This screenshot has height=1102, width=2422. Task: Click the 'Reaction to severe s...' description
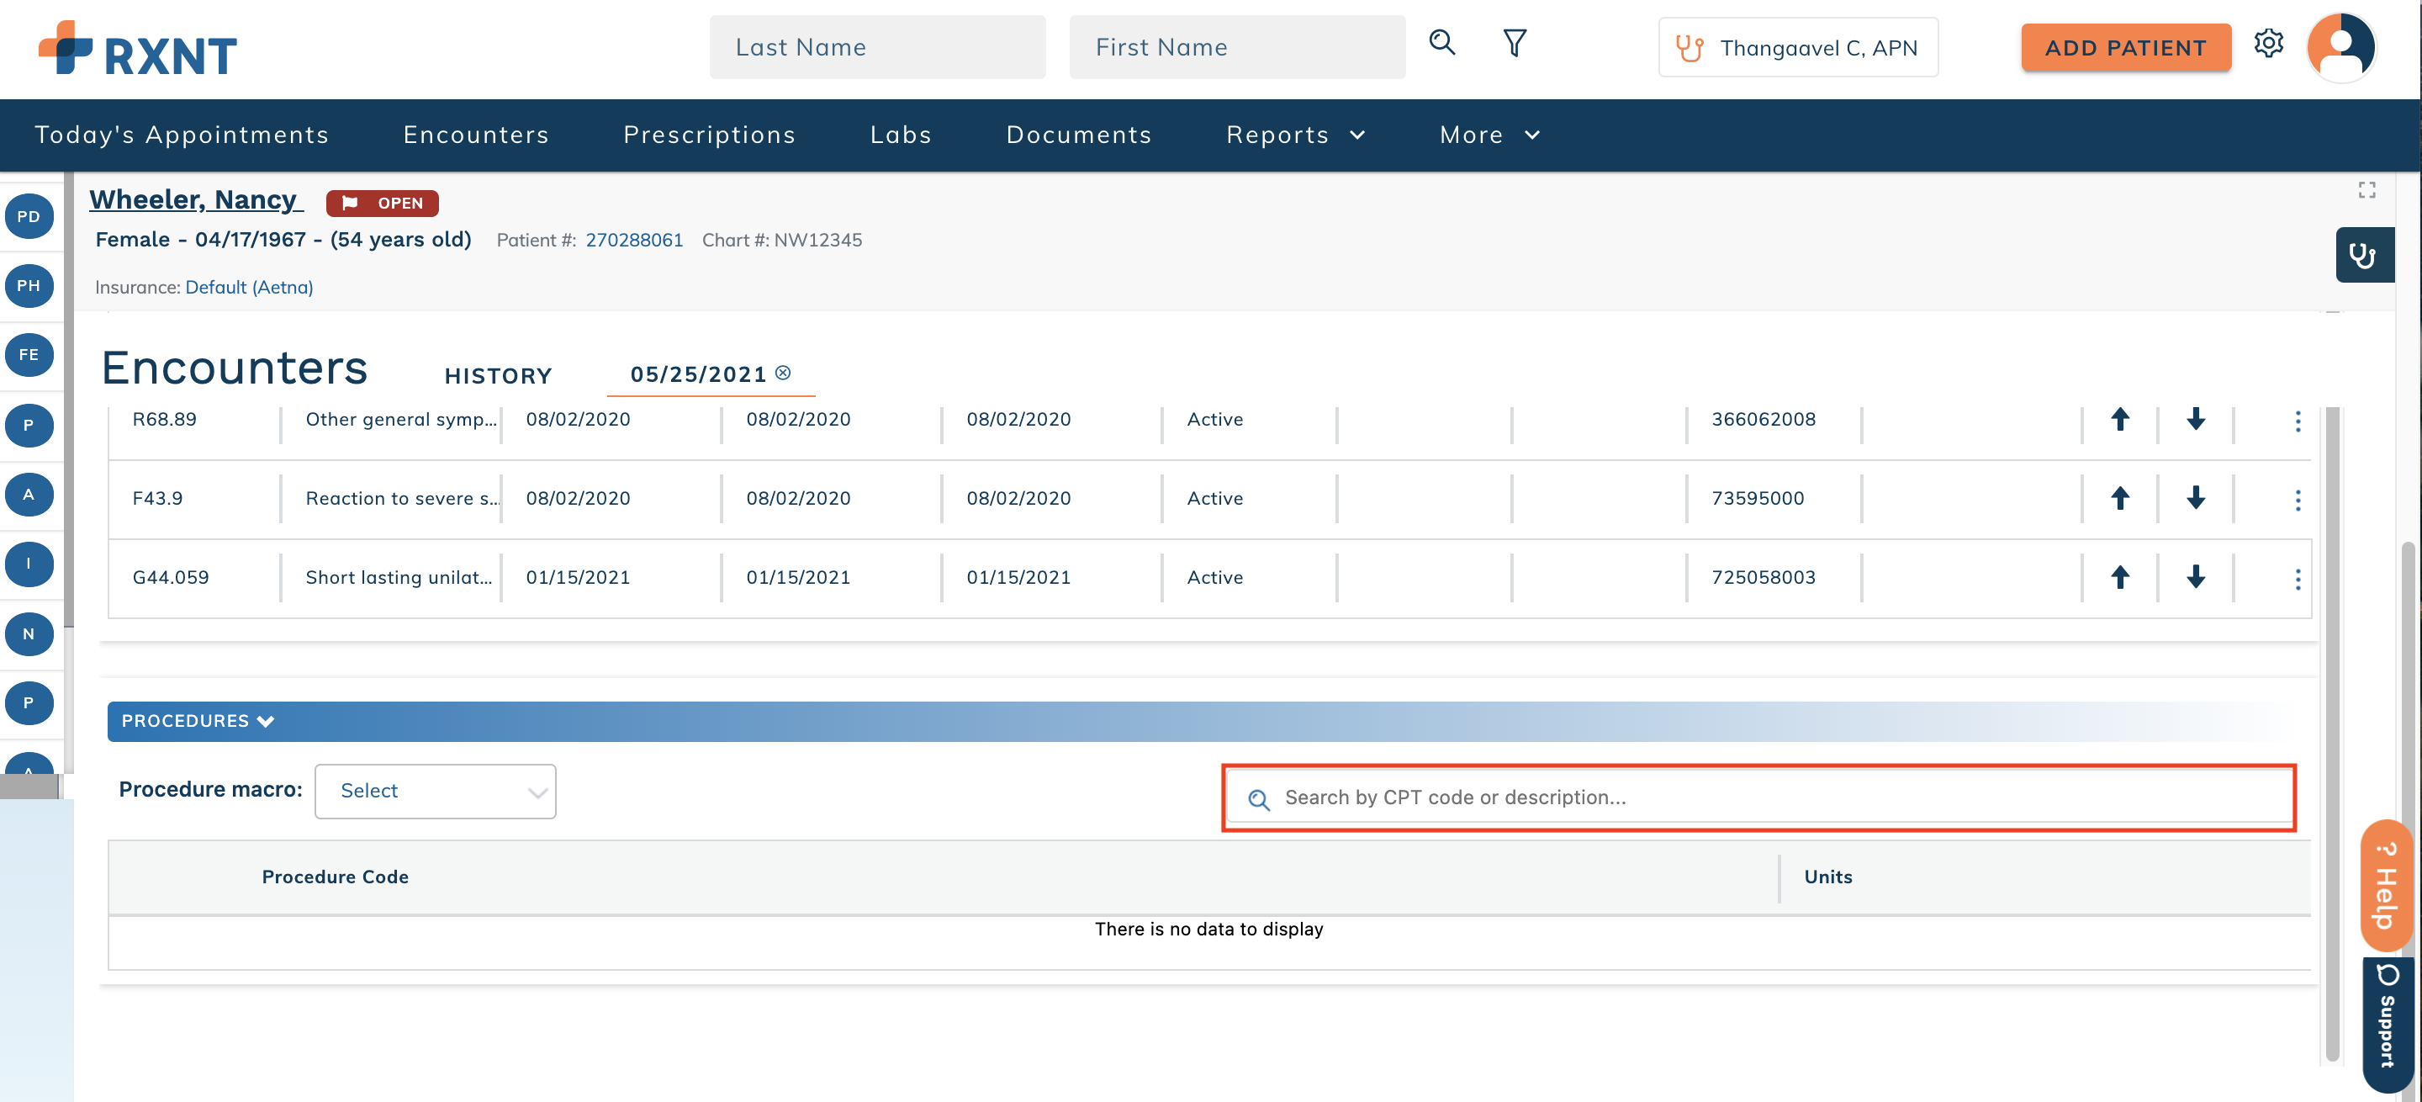coord(403,498)
